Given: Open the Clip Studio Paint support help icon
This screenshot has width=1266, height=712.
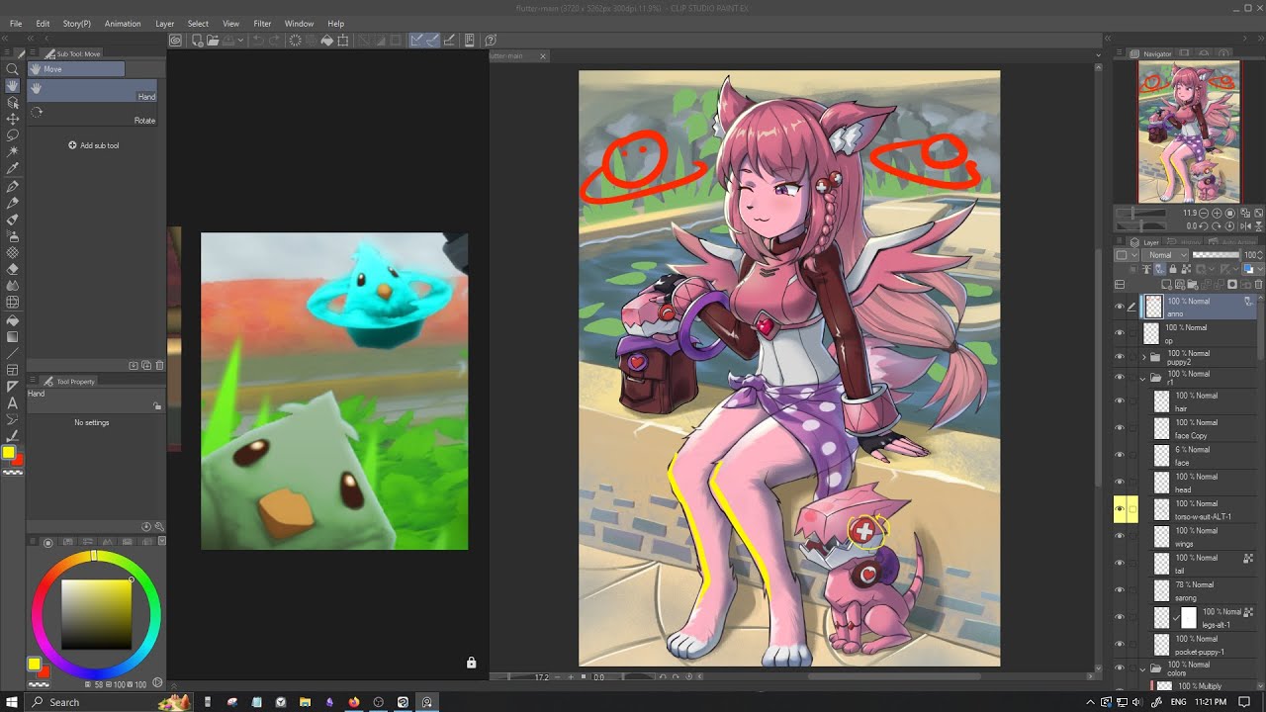Looking at the screenshot, I should [x=492, y=41].
